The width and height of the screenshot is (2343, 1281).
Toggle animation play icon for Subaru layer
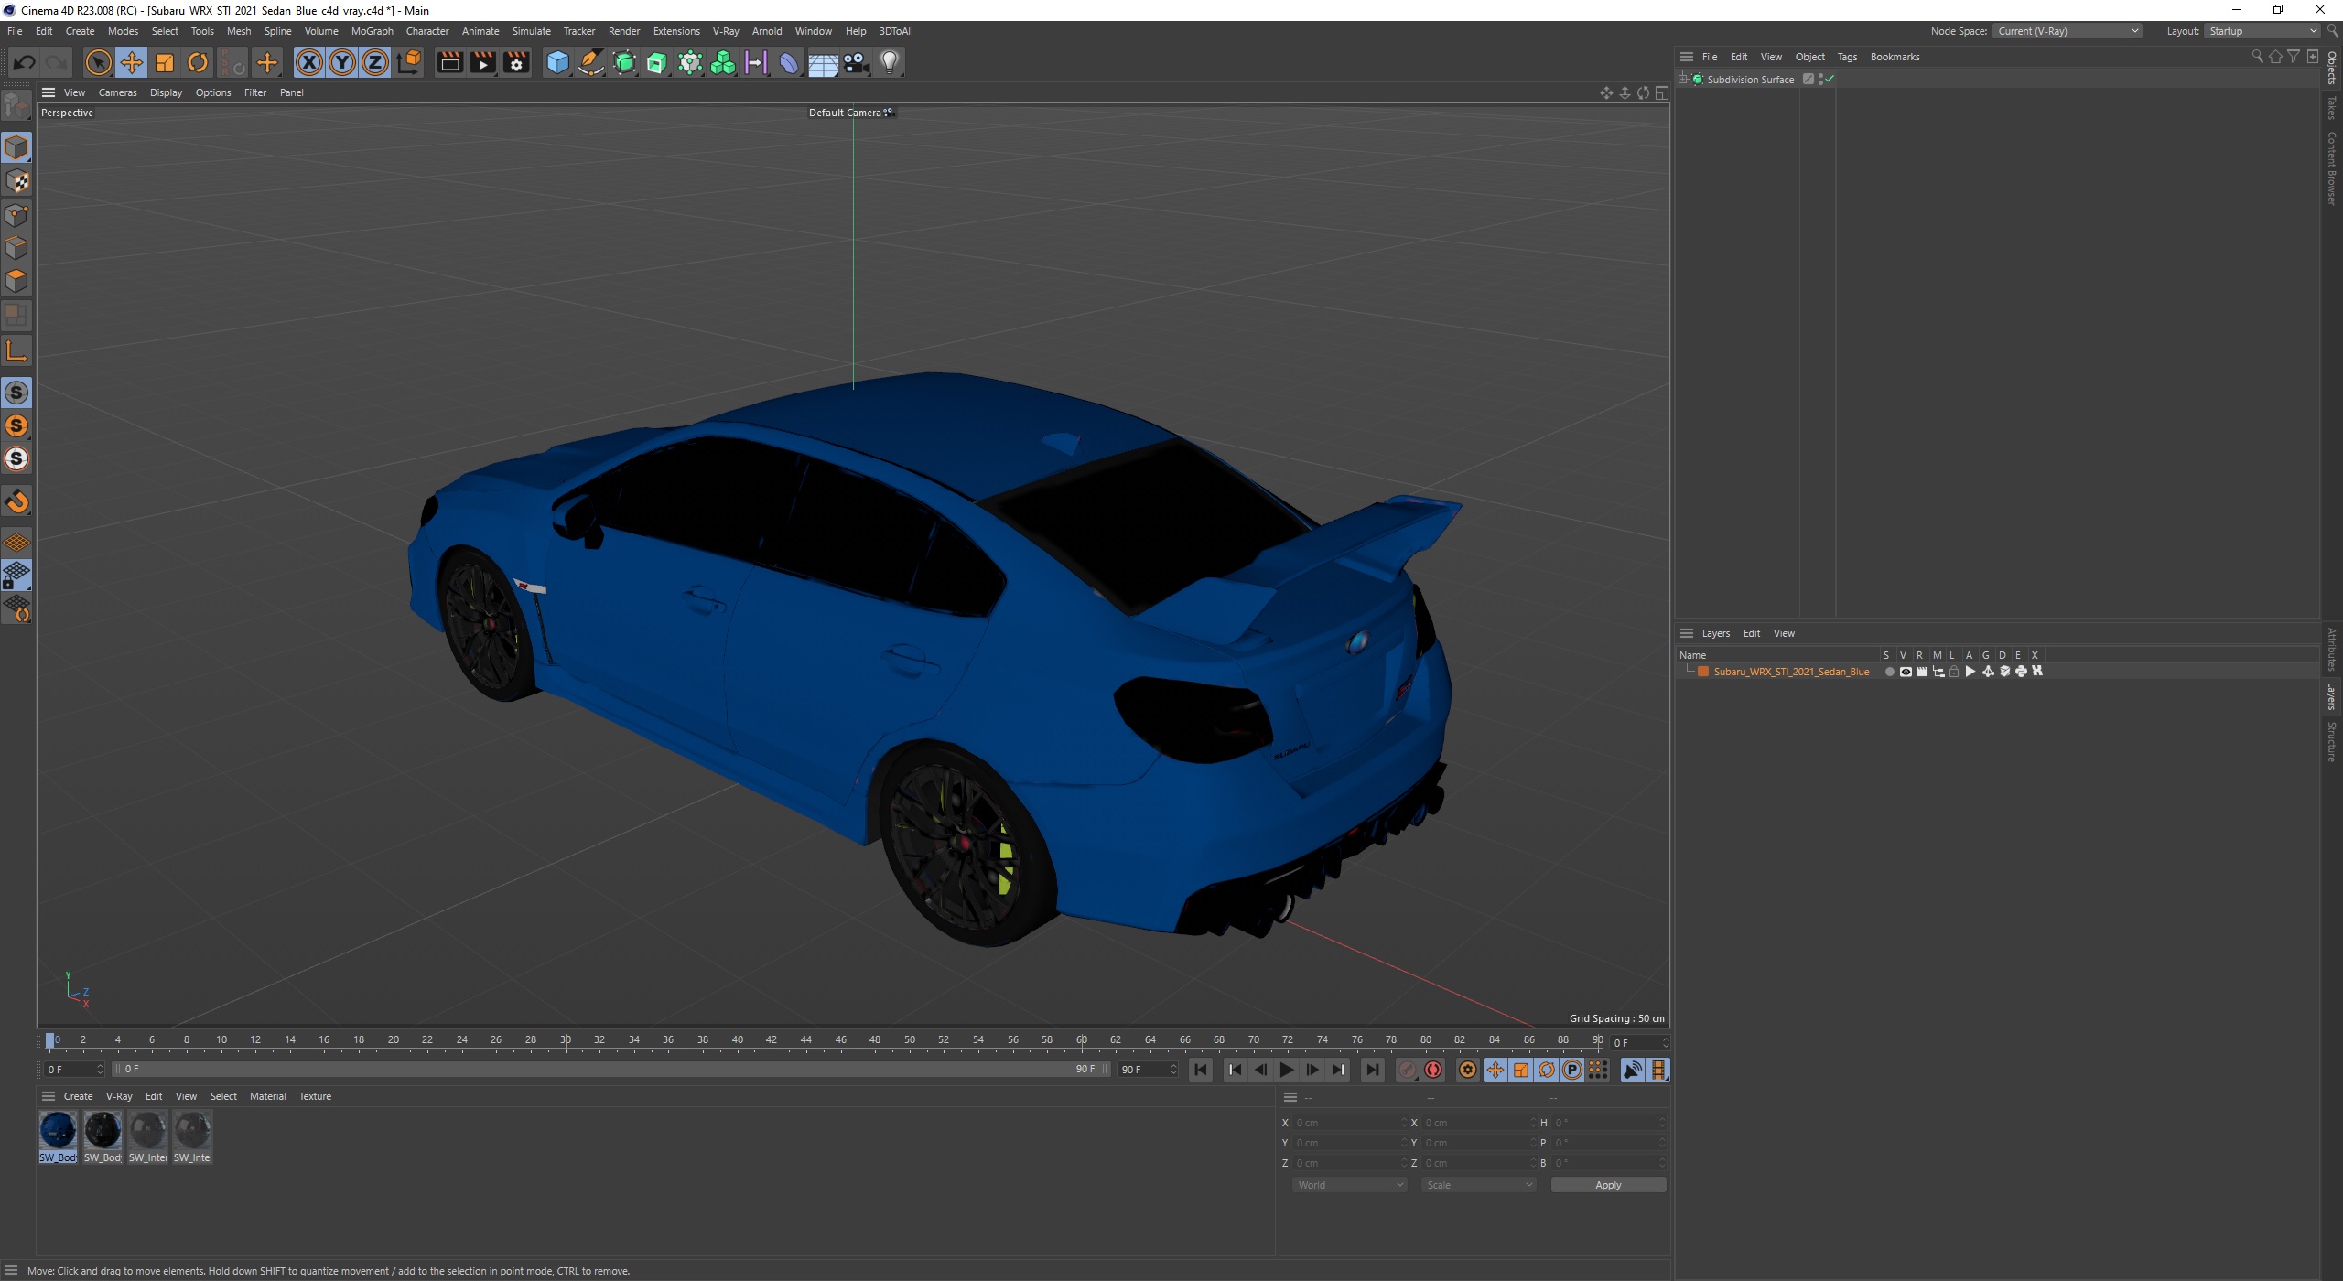coord(1970,672)
